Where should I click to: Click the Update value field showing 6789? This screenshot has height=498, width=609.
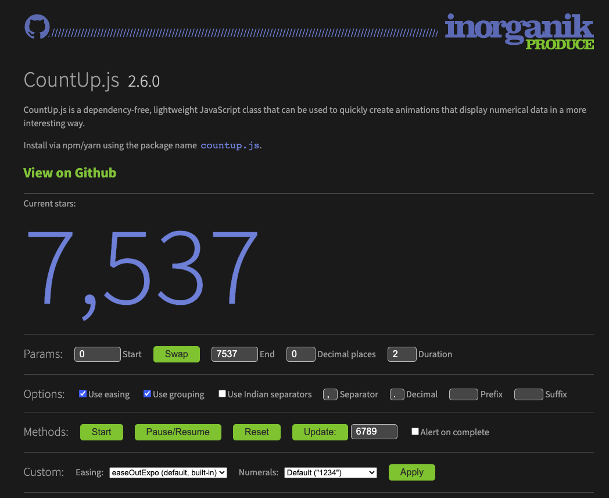click(x=374, y=432)
